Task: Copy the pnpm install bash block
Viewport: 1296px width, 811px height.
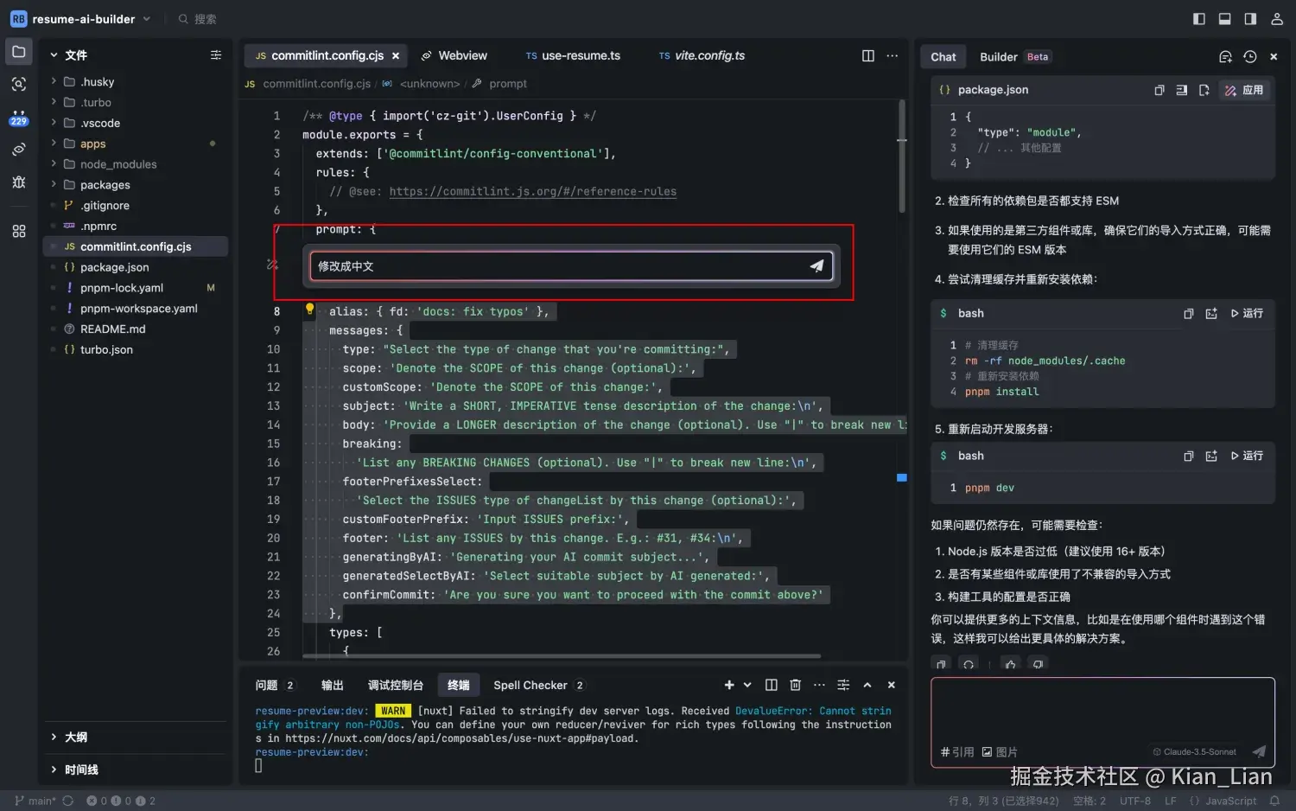Action: [1189, 314]
